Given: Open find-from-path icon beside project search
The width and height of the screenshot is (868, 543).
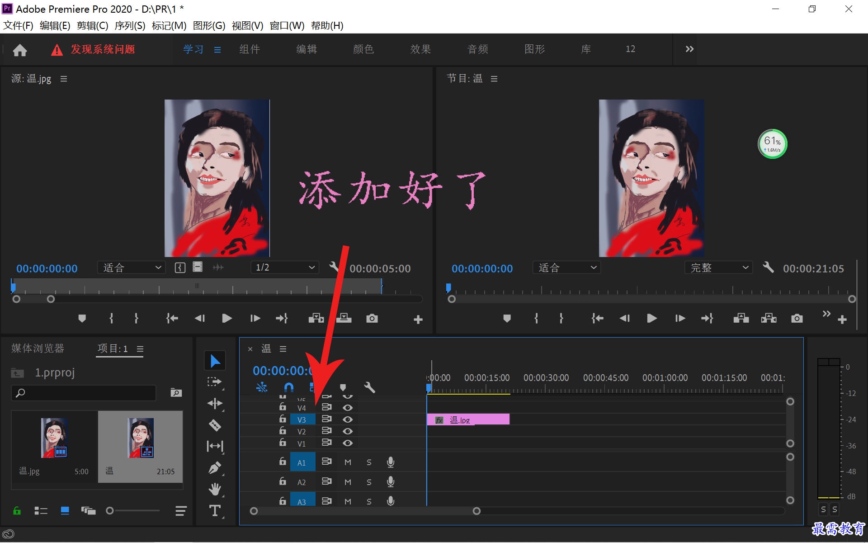Looking at the screenshot, I should 176,393.
